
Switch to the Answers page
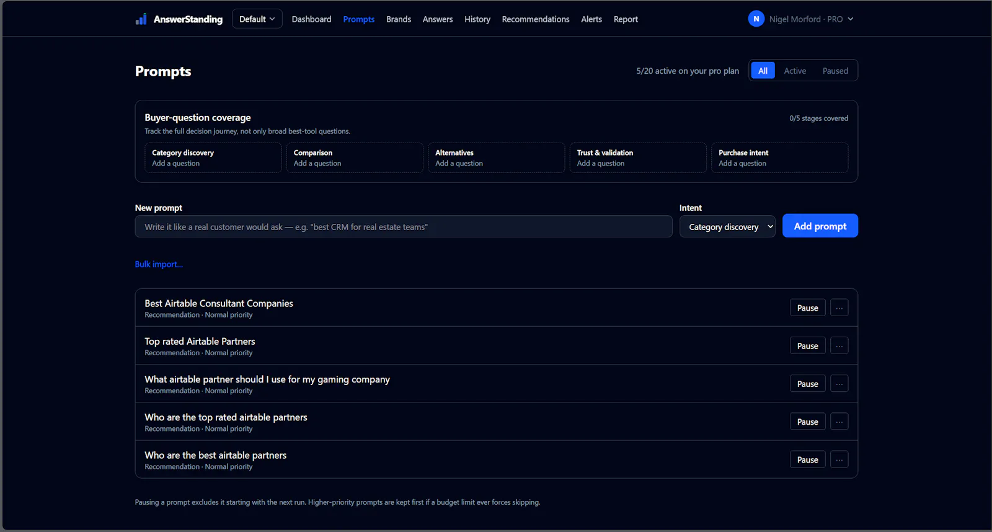point(438,19)
